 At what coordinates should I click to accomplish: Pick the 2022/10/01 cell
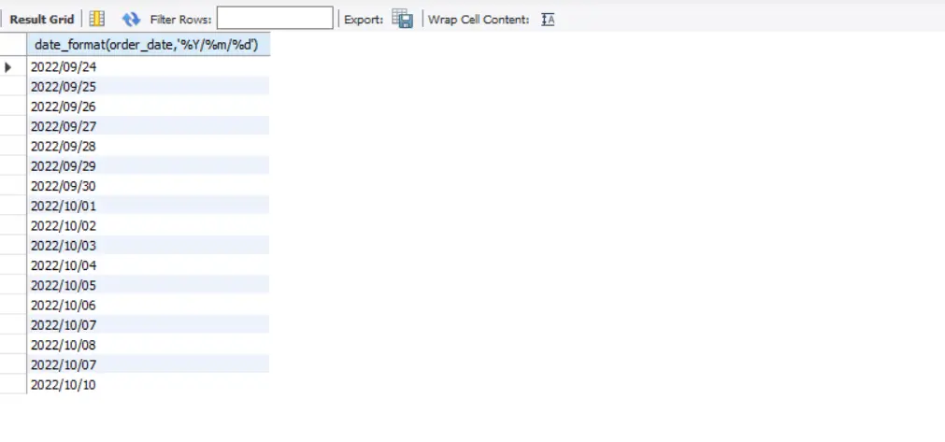(64, 206)
